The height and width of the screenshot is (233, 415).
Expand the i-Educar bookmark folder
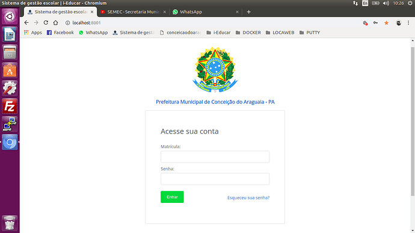[218, 33]
